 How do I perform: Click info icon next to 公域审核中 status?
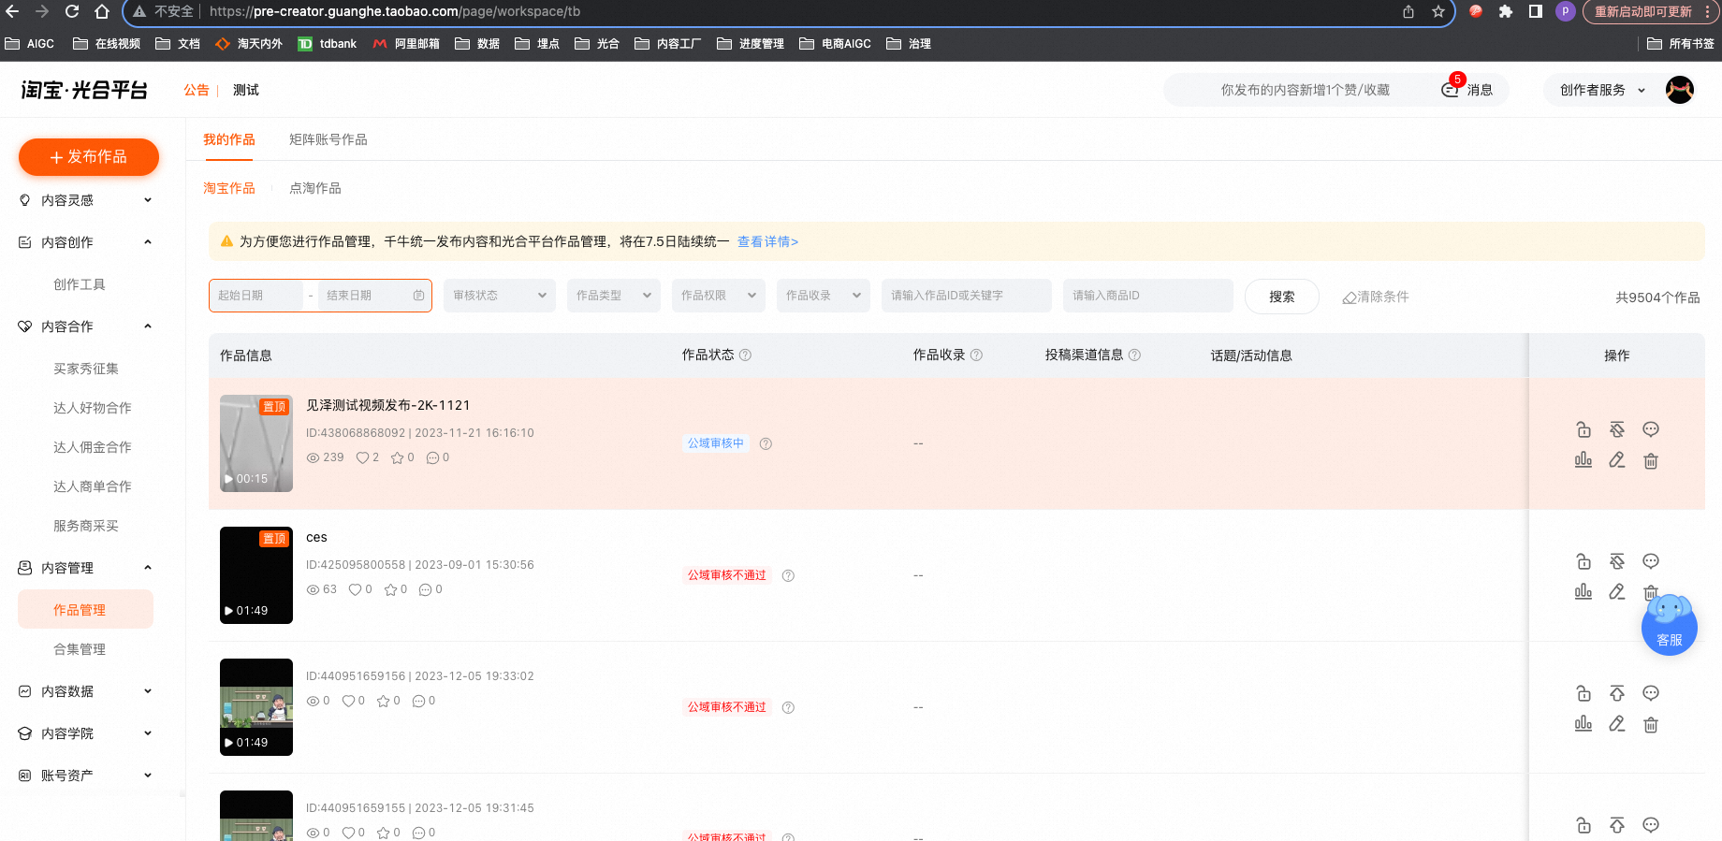pyautogui.click(x=766, y=443)
